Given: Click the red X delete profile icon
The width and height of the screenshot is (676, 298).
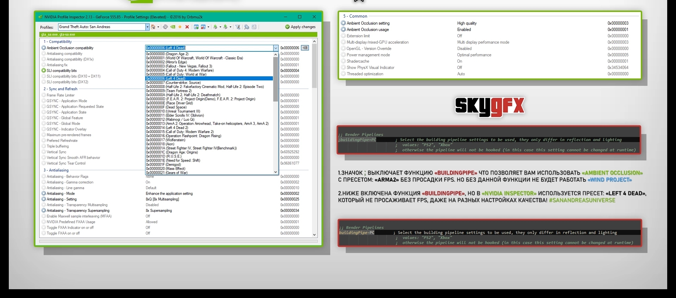Looking at the screenshot, I should coord(187,27).
